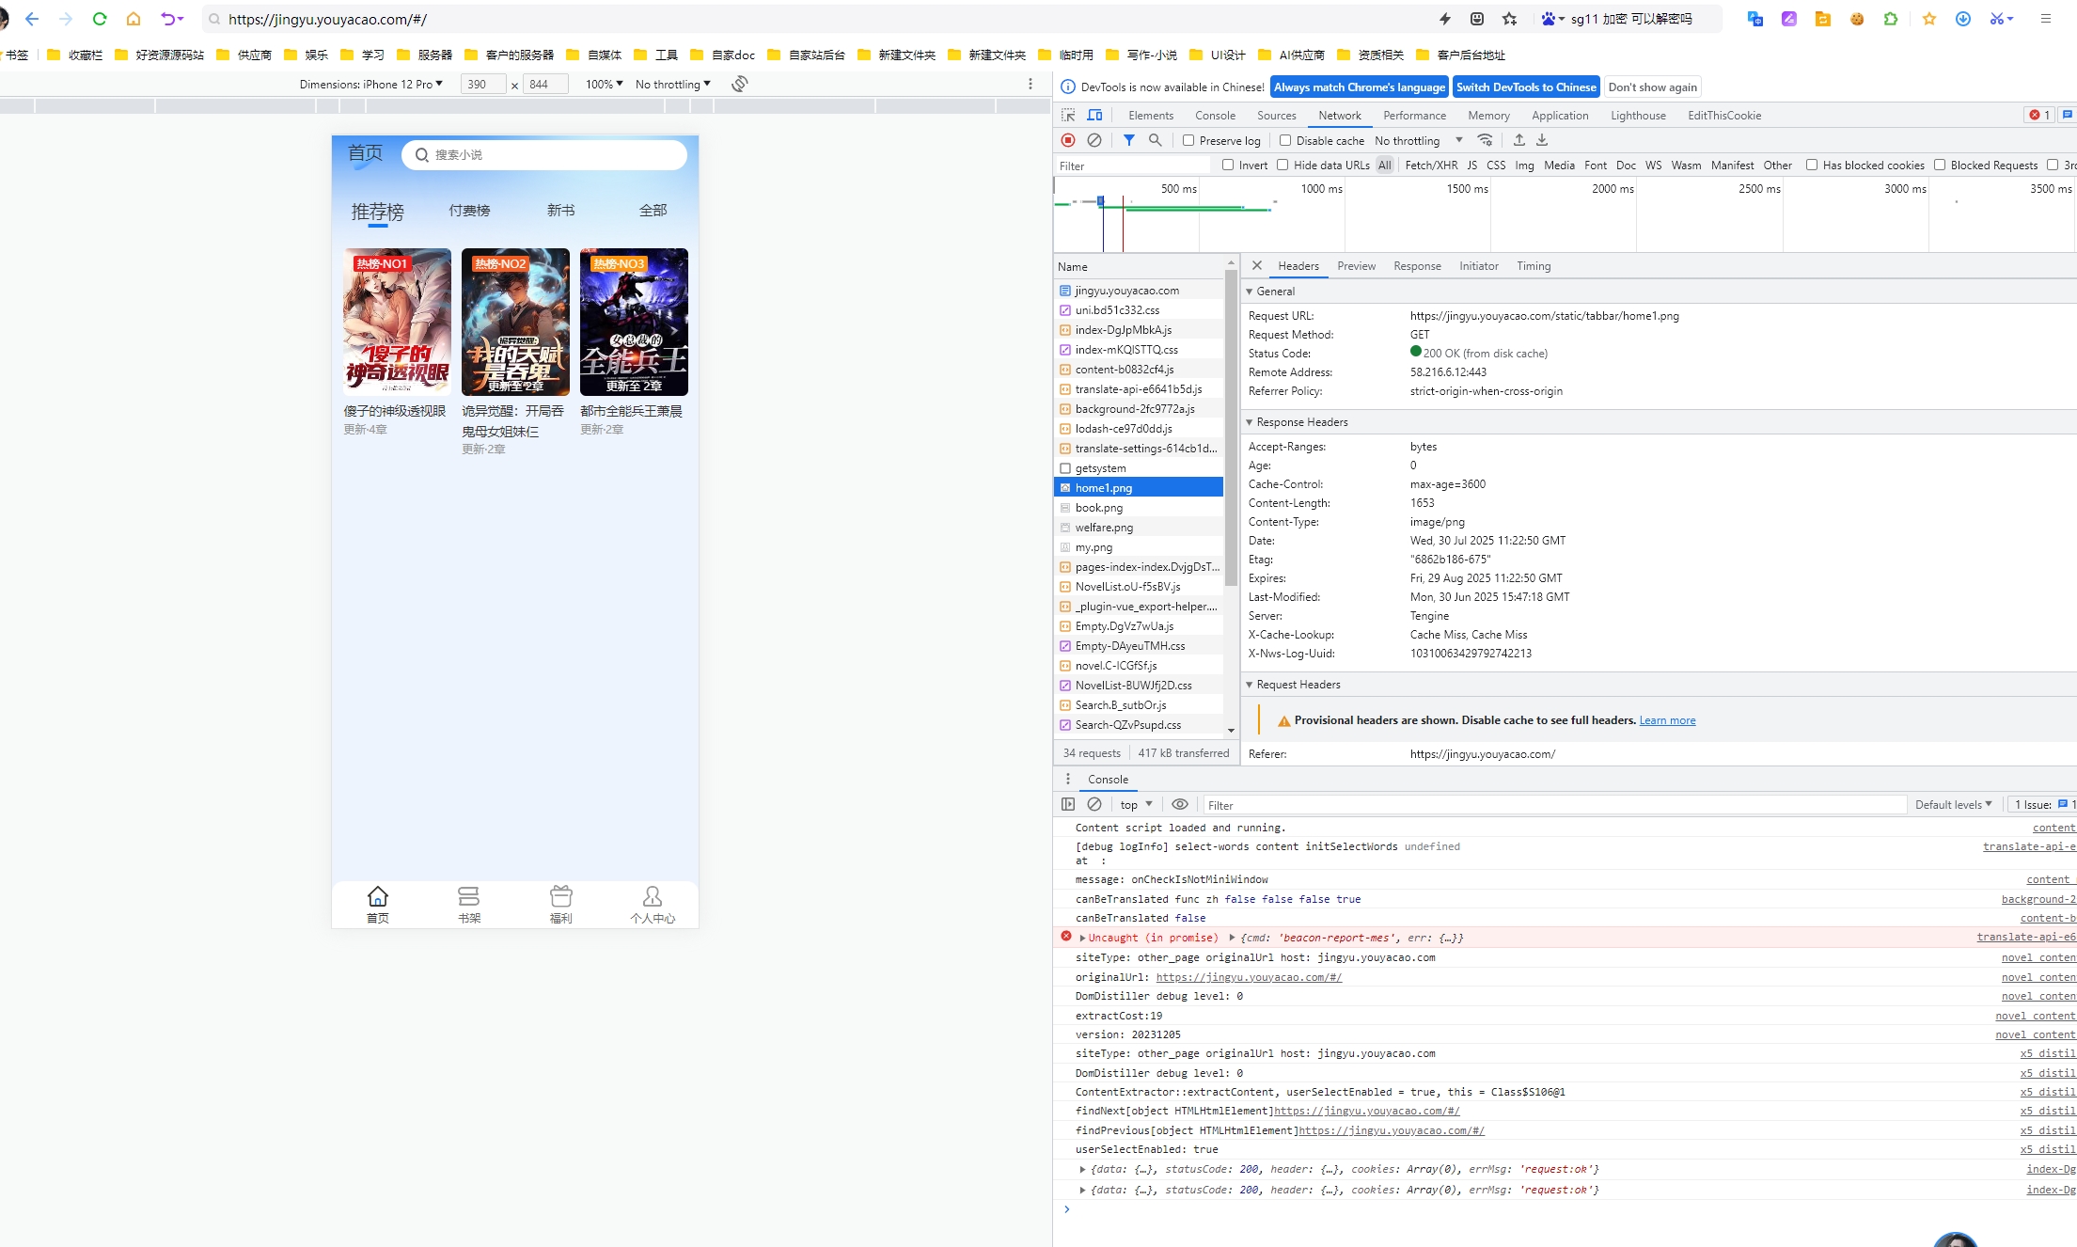Switch to the Sources tab
Image resolution: width=2077 pixels, height=1247 pixels.
1277,115
